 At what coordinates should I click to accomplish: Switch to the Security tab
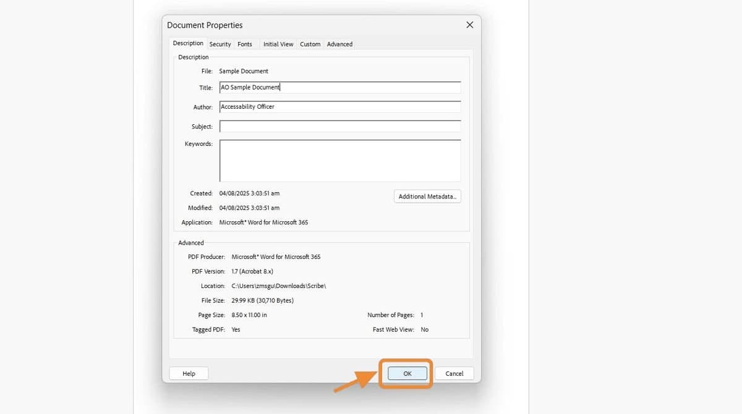(220, 44)
